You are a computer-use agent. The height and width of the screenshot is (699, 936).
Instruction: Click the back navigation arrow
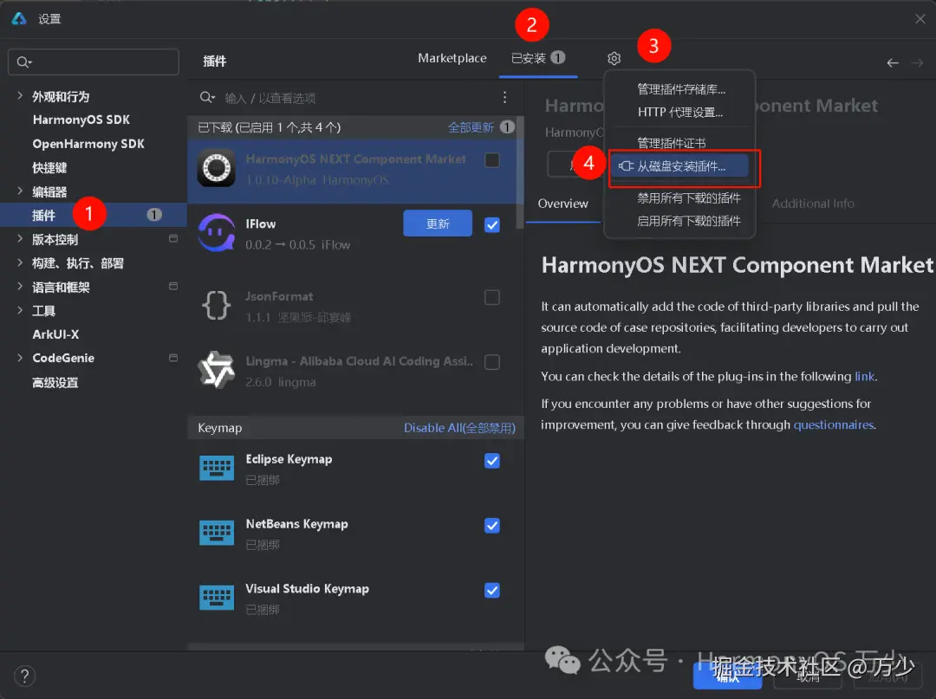pyautogui.click(x=893, y=62)
